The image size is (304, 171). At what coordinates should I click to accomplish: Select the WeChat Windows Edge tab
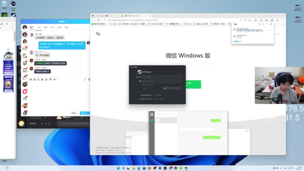coord(138,16)
